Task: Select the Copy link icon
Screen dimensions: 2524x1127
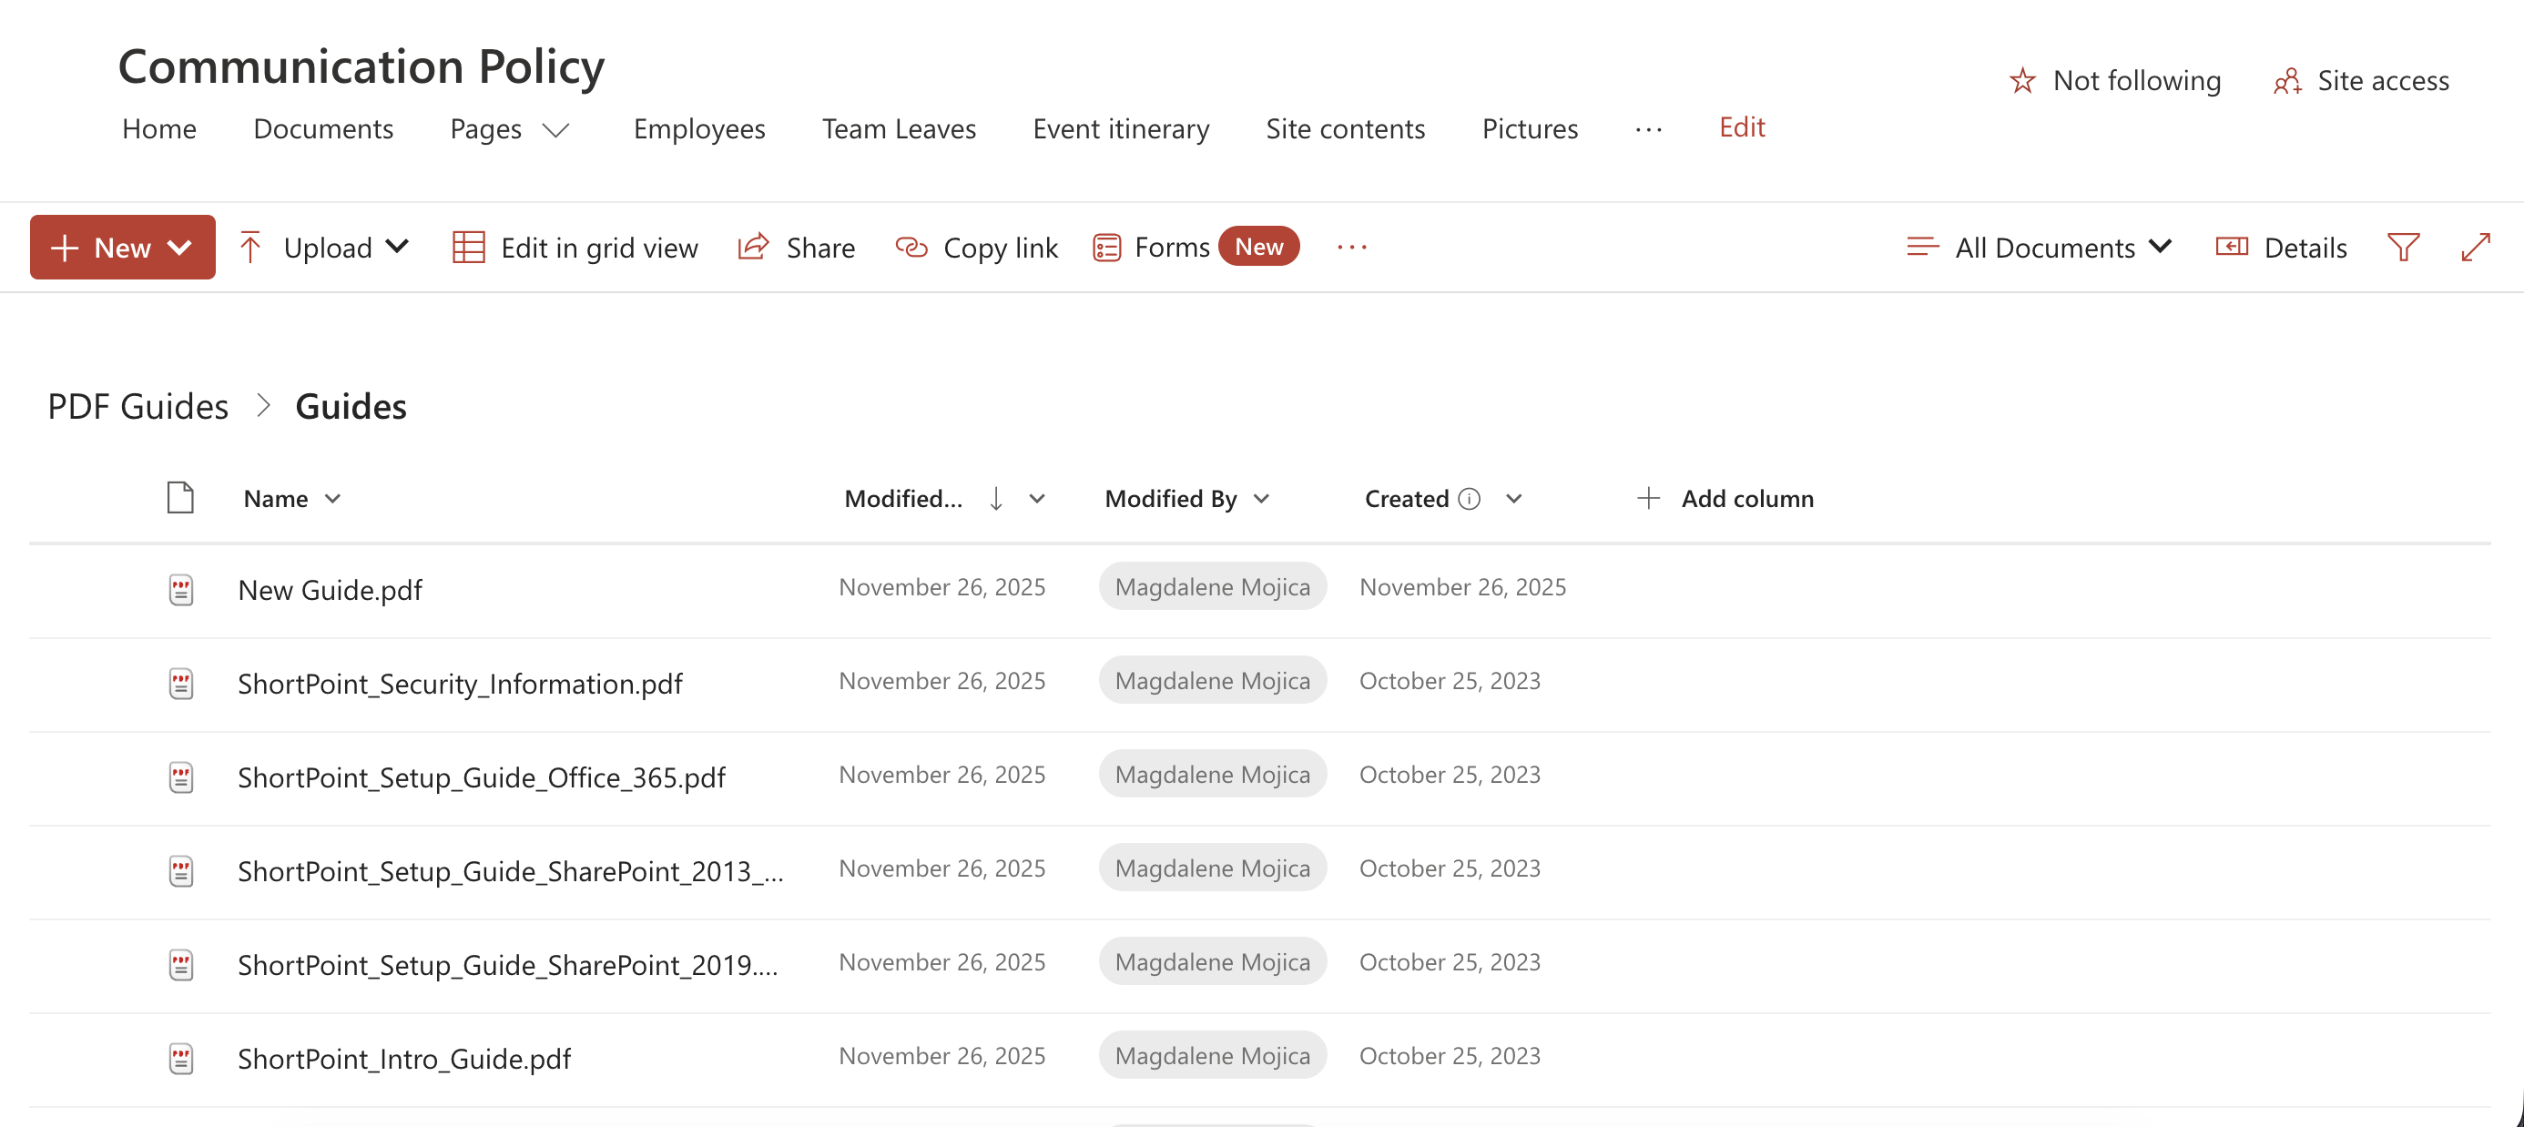Action: 911,247
